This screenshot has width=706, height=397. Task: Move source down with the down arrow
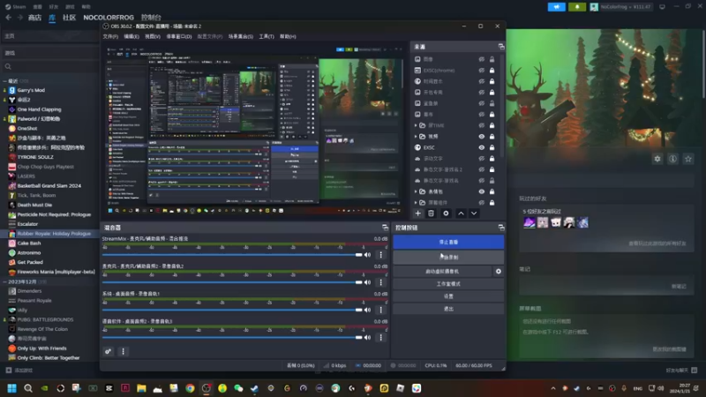pyautogui.click(x=474, y=213)
